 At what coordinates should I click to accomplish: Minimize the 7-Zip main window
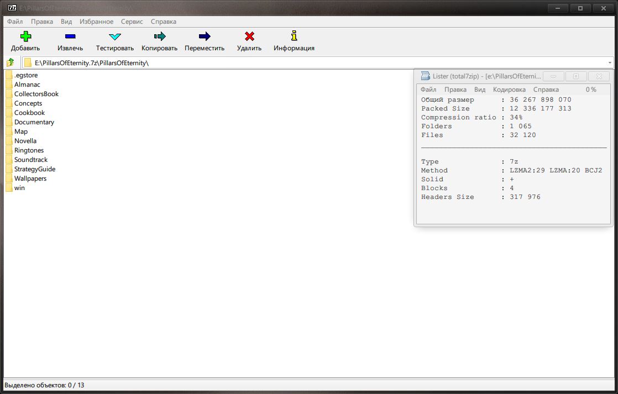click(558, 8)
